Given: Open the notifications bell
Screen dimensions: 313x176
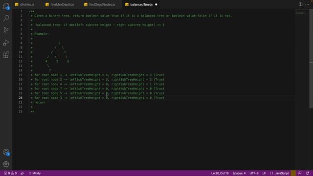Looking at the screenshot, I should 308,173.
